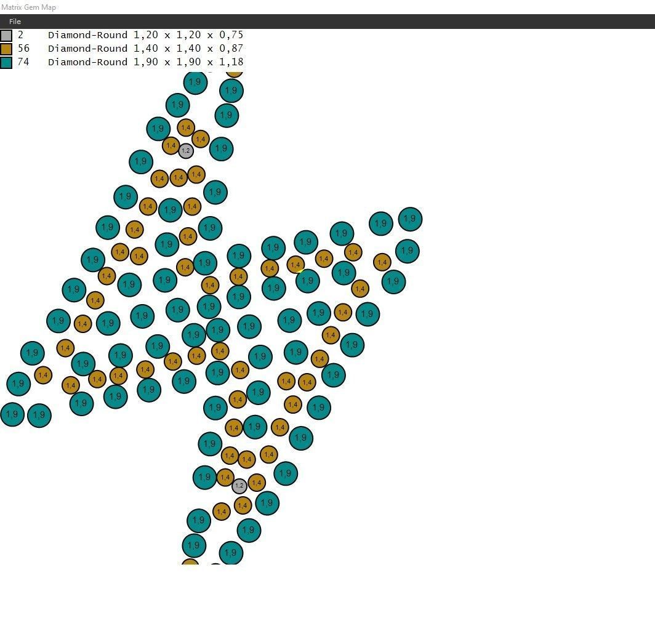This screenshot has height=623, width=655.
Task: Select the lower gray 1,2 gem
Action: 239,486
